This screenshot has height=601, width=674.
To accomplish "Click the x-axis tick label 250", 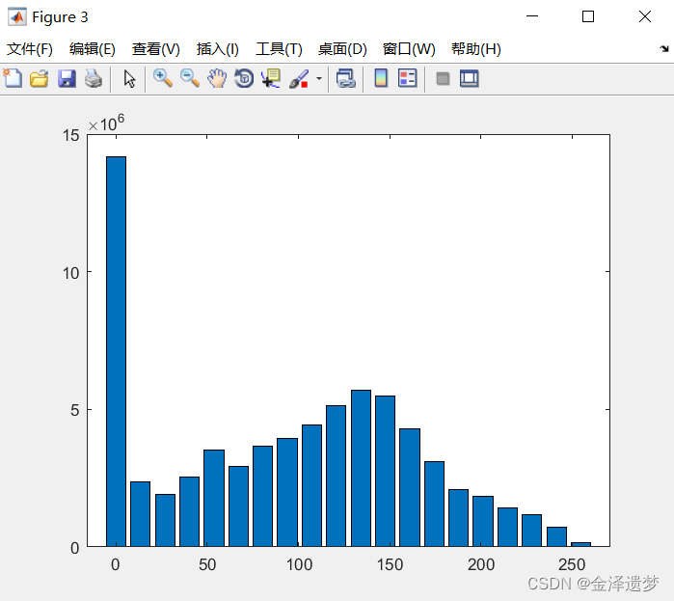I will coord(572,564).
